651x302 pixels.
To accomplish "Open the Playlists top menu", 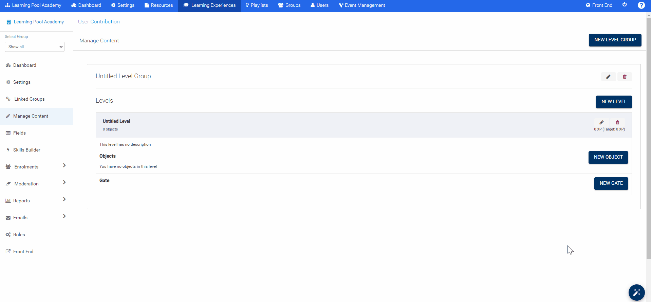I will (x=257, y=5).
